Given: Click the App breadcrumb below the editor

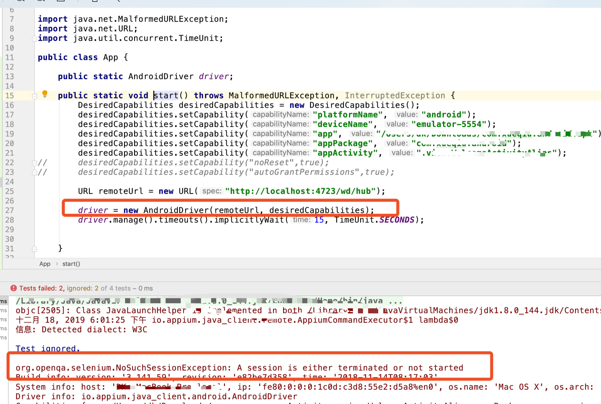Looking at the screenshot, I should tap(45, 264).
